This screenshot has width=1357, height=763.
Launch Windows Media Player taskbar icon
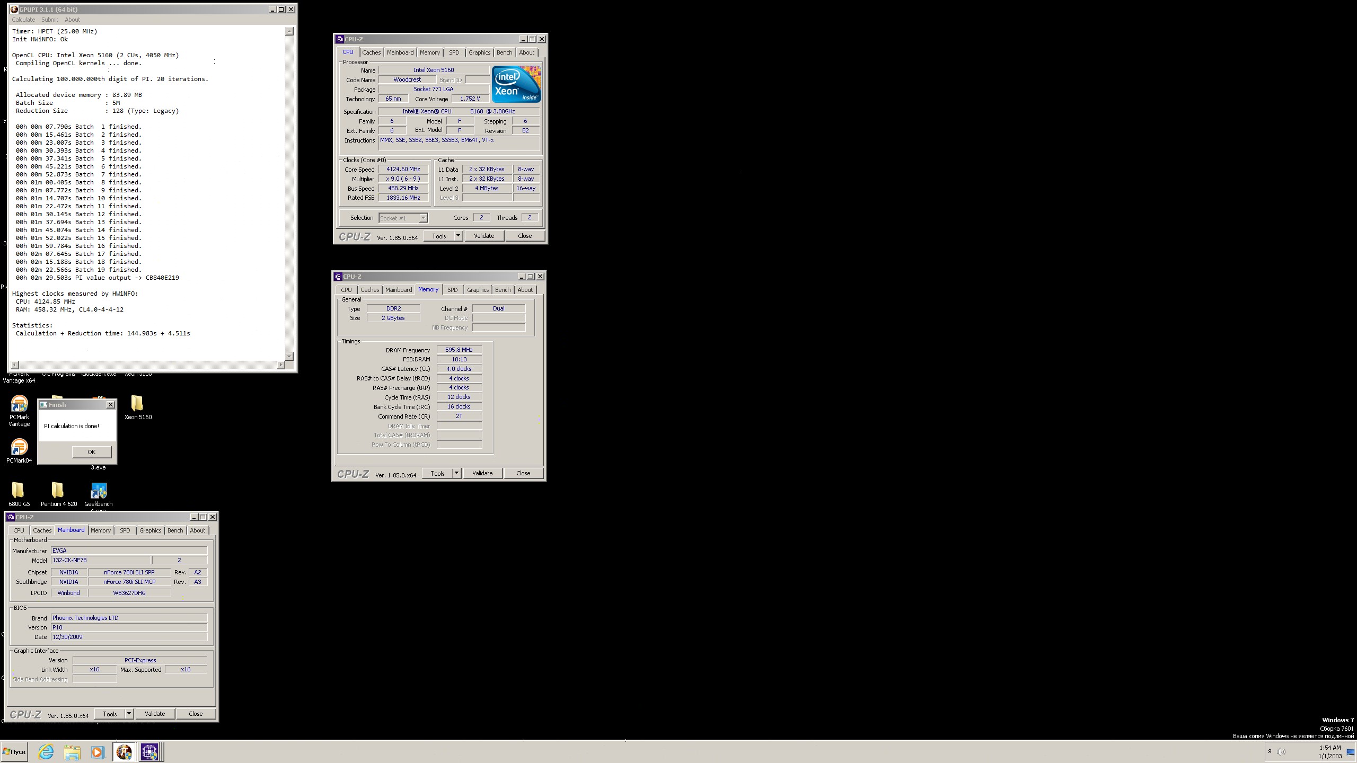[x=98, y=751]
